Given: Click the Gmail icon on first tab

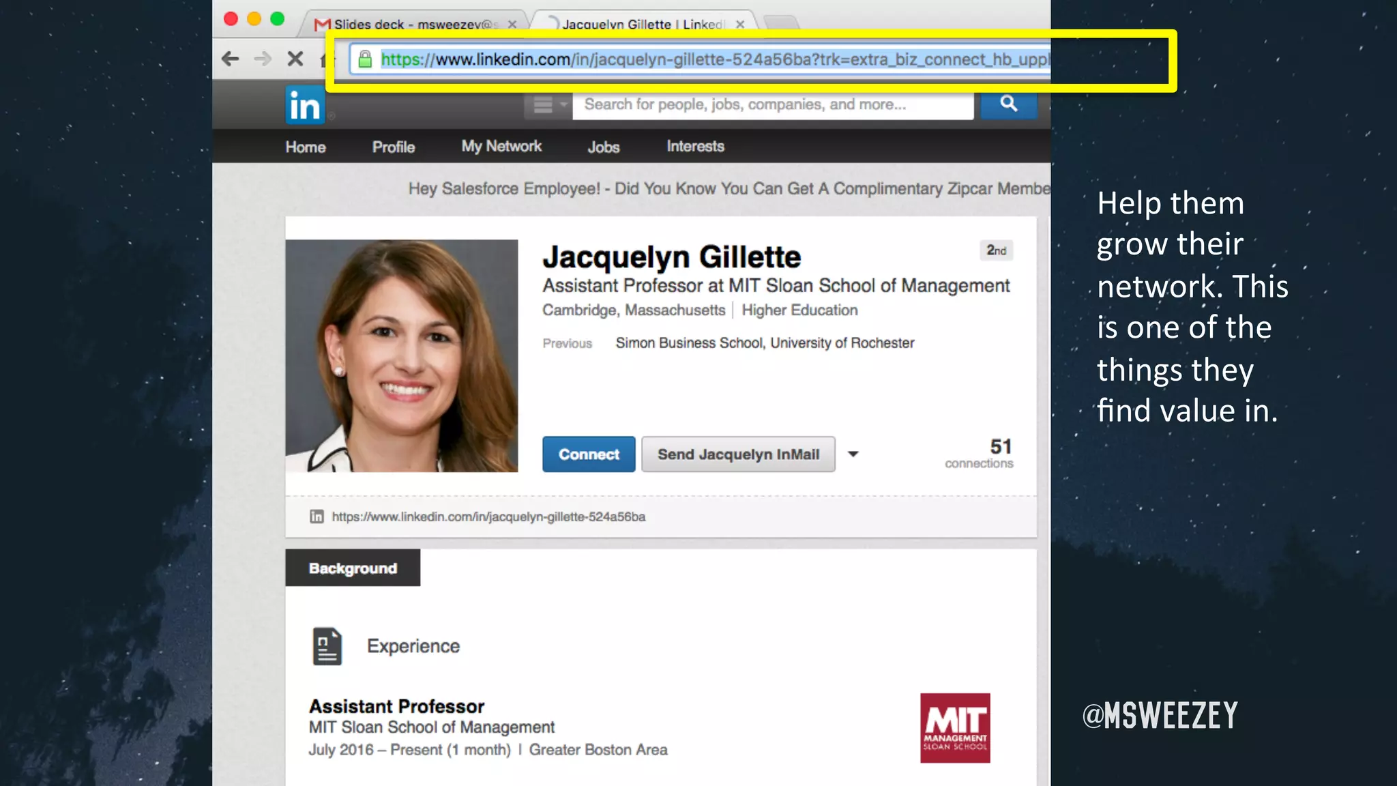Looking at the screenshot, I should pos(322,25).
